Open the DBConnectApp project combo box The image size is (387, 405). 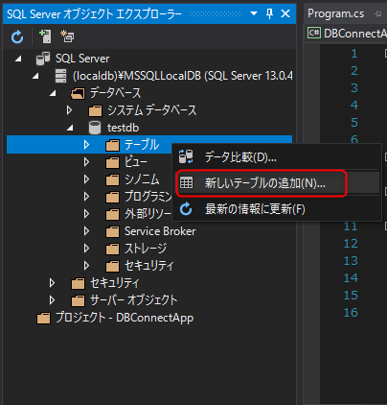347,34
